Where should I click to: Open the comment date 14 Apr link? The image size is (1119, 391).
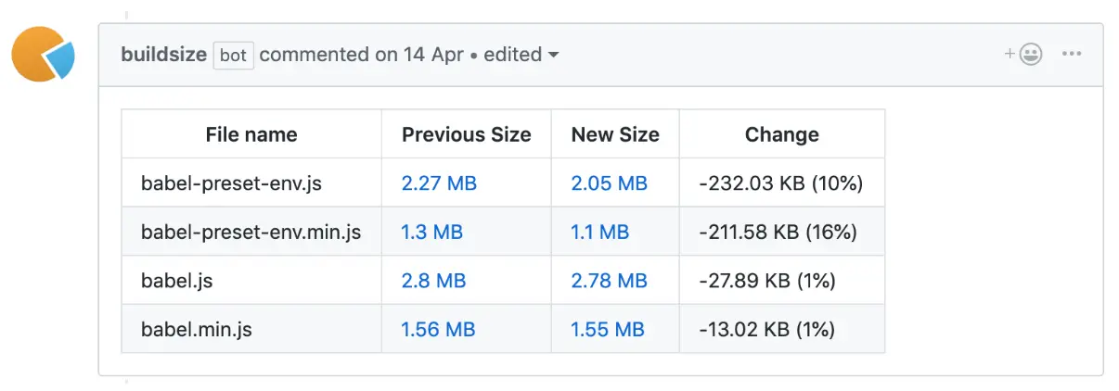(434, 55)
